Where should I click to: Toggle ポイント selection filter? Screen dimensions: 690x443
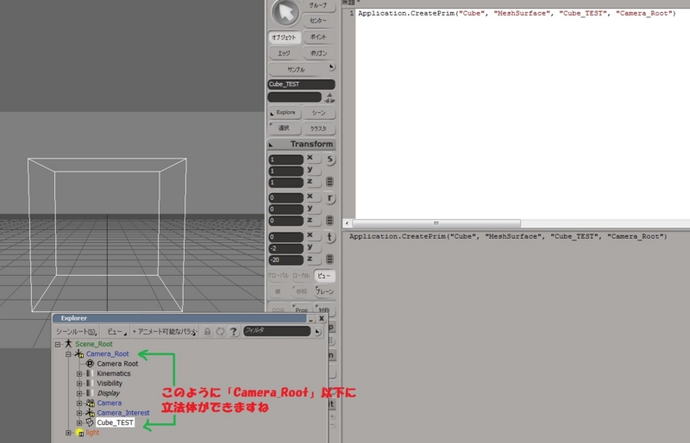[318, 37]
